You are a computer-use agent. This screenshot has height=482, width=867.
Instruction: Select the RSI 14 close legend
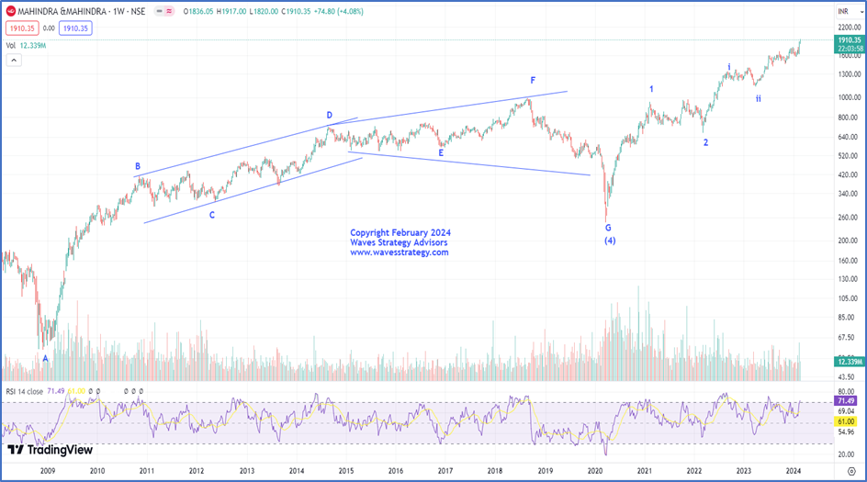[24, 391]
